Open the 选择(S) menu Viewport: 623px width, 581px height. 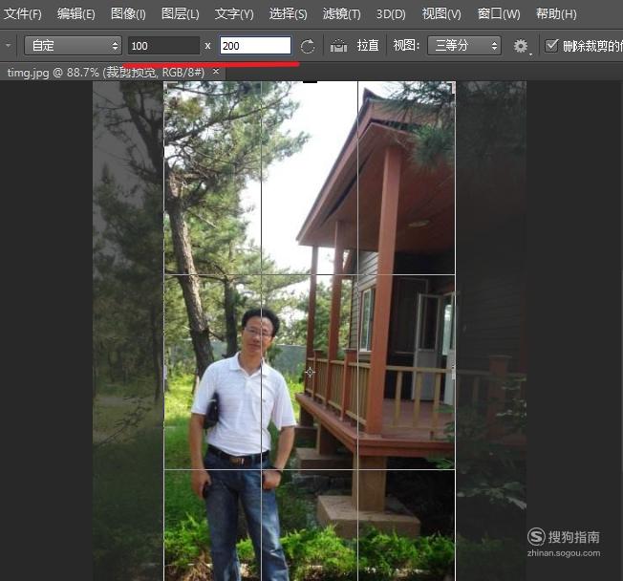click(x=288, y=14)
